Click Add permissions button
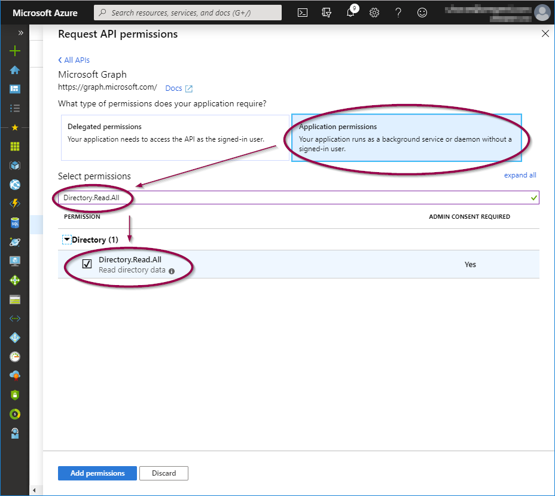Screen dimensions: 555x496 tap(97, 473)
